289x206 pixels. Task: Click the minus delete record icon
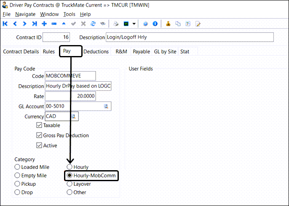[x=54, y=24]
